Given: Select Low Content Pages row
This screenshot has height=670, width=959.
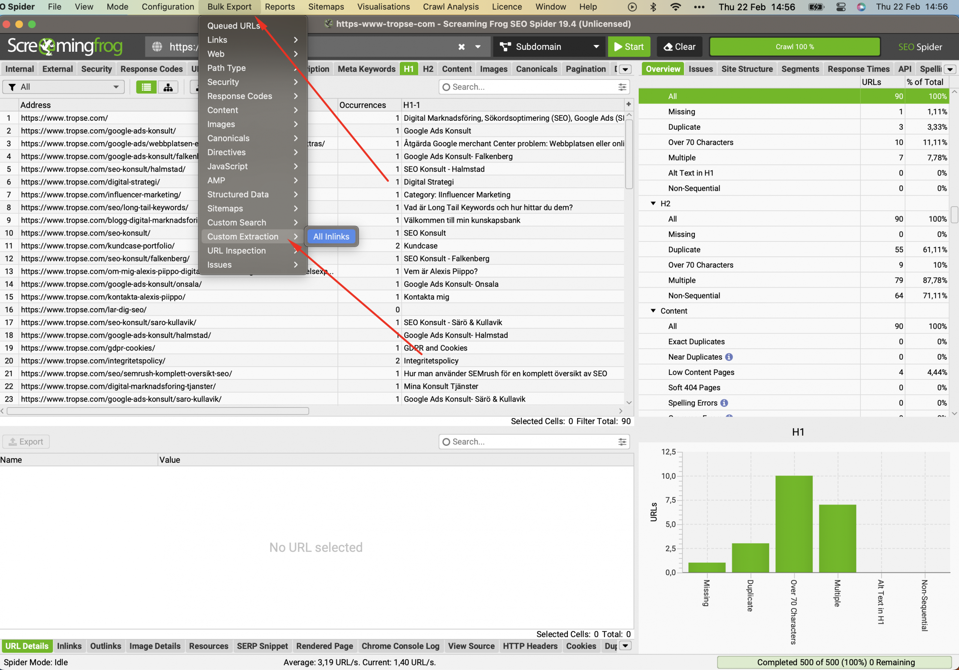Looking at the screenshot, I should tap(793, 372).
